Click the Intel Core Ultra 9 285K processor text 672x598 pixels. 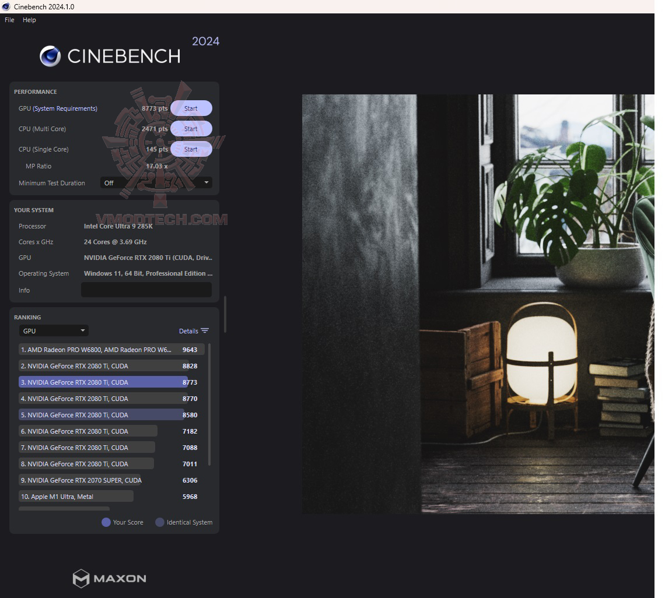point(118,226)
